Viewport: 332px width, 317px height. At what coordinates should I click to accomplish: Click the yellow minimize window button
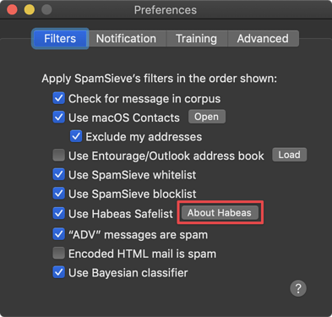pyautogui.click(x=30, y=10)
